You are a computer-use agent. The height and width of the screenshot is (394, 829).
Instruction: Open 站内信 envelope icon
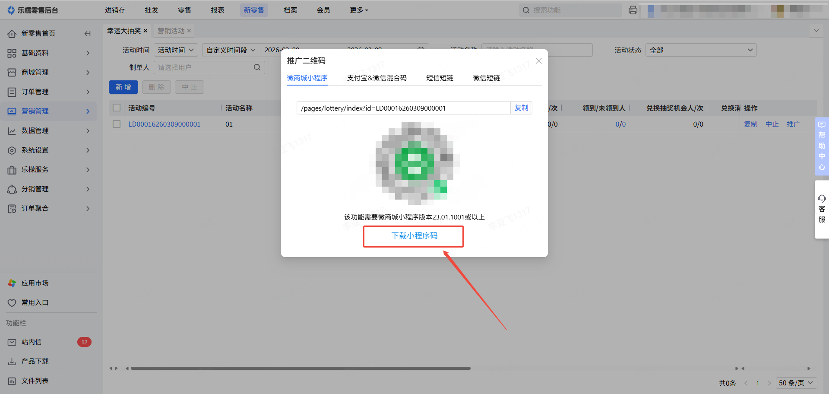point(12,342)
